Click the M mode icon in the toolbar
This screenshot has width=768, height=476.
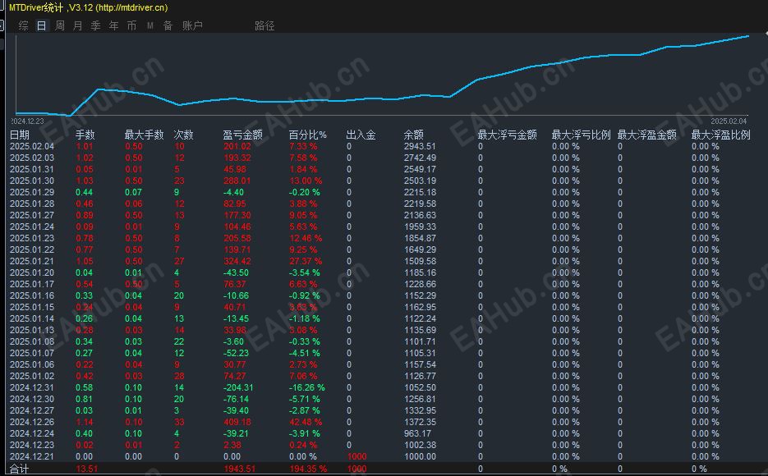coord(149,25)
